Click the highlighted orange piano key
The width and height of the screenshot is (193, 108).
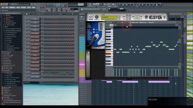[109, 53]
